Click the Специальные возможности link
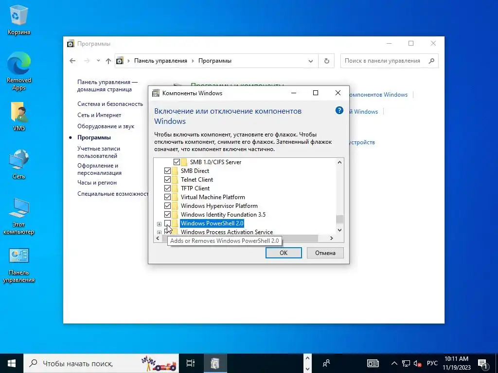The height and width of the screenshot is (373, 498). click(x=113, y=193)
